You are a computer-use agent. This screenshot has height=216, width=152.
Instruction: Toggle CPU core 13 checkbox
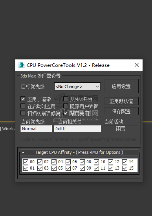[110, 168]
